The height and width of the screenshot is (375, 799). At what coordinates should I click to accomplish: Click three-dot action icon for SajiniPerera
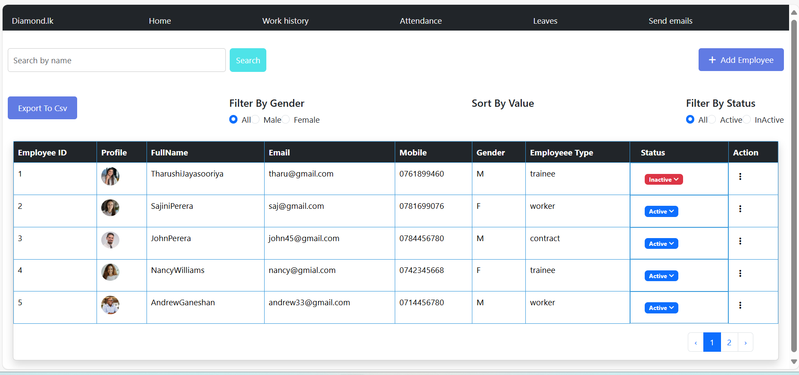[x=740, y=209]
